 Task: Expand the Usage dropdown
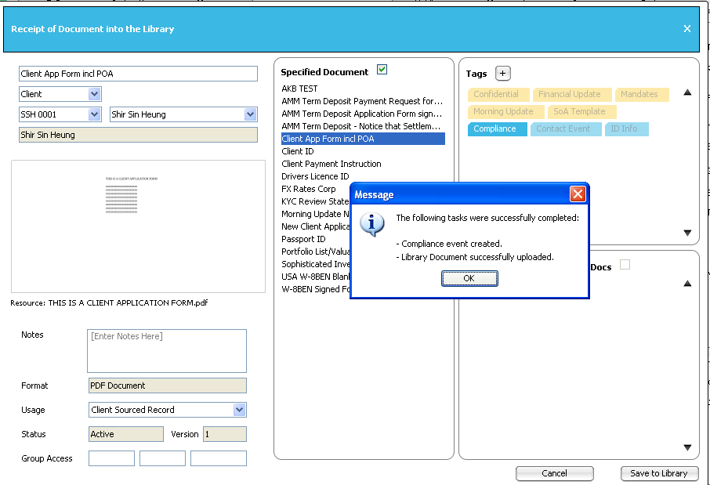click(x=240, y=410)
